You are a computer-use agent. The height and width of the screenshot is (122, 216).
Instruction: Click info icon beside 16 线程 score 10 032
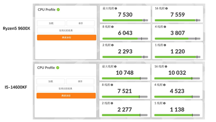pyautogui.click(x=166, y=67)
